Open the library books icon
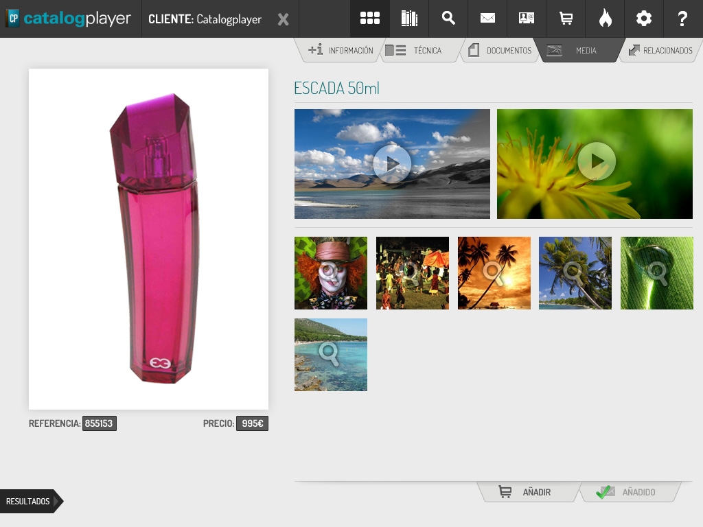 (409, 19)
